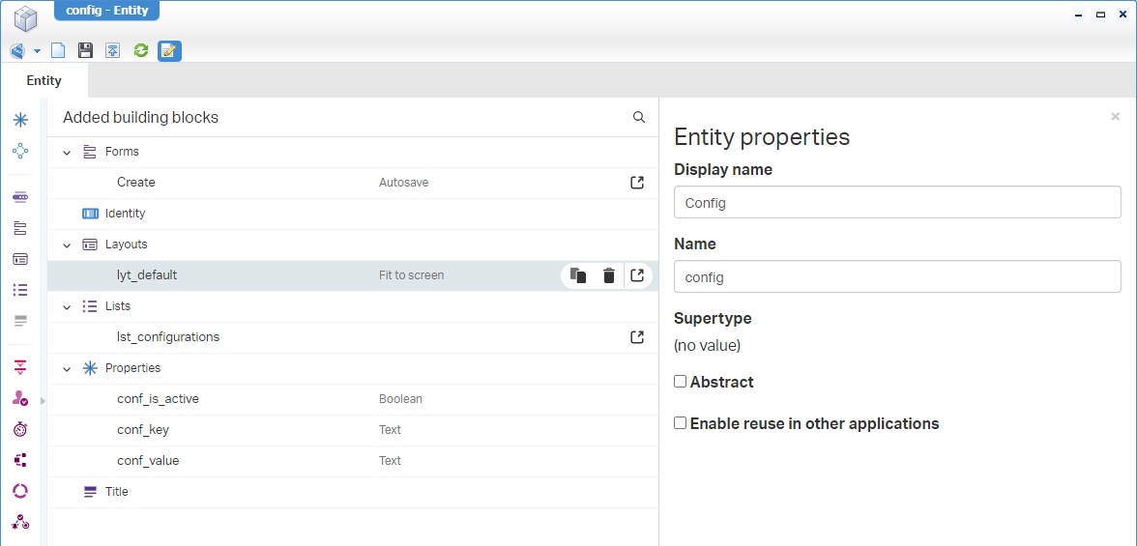
Task: Click the New document toolbar icon
Action: click(58, 50)
